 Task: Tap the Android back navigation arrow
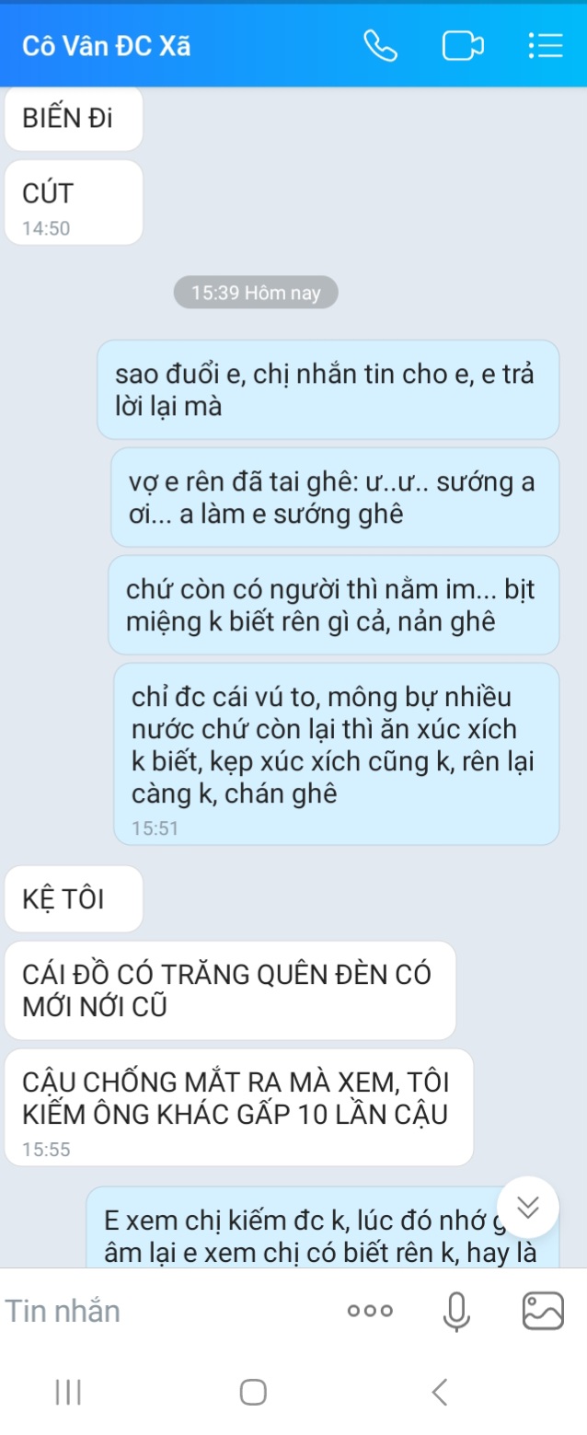tap(440, 1392)
